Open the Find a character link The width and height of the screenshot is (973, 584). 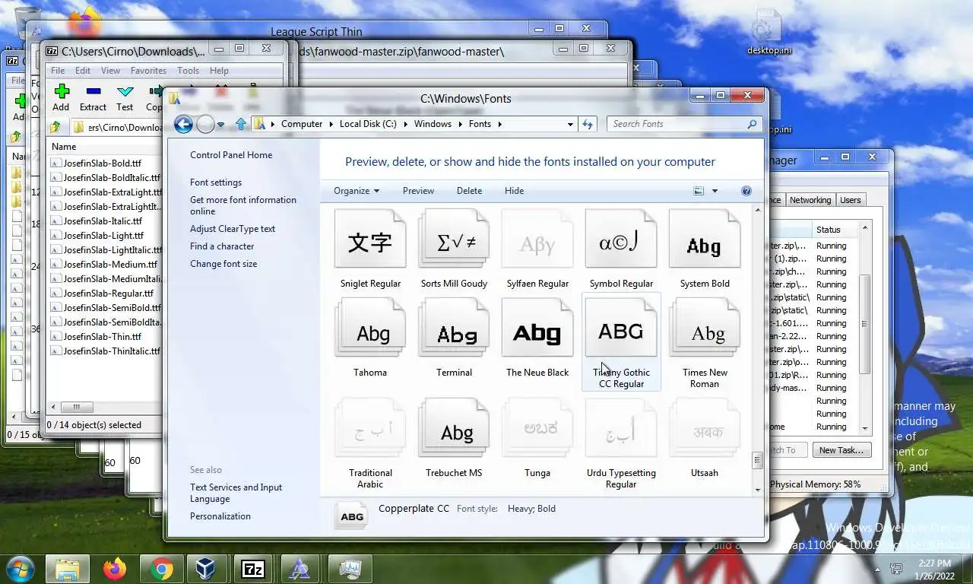click(x=222, y=246)
